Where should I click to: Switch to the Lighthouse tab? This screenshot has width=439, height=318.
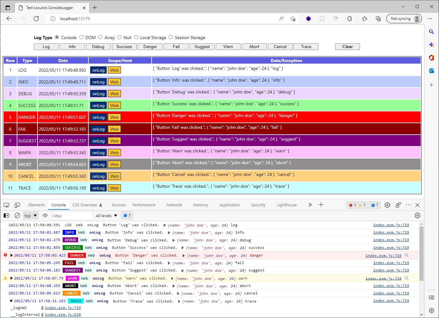286,205
